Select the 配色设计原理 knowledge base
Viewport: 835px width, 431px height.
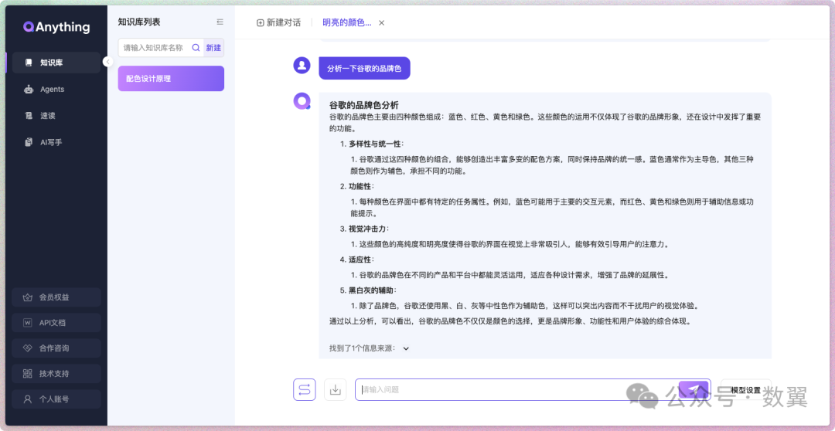click(171, 79)
